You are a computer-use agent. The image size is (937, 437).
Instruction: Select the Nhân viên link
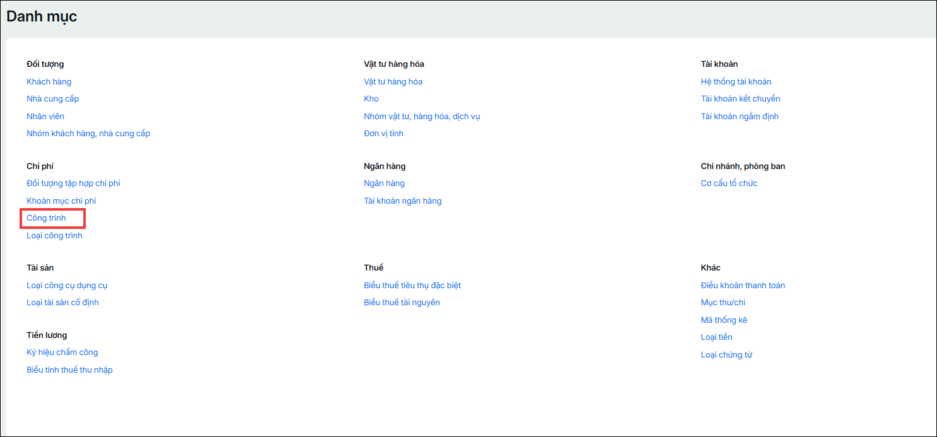(45, 116)
